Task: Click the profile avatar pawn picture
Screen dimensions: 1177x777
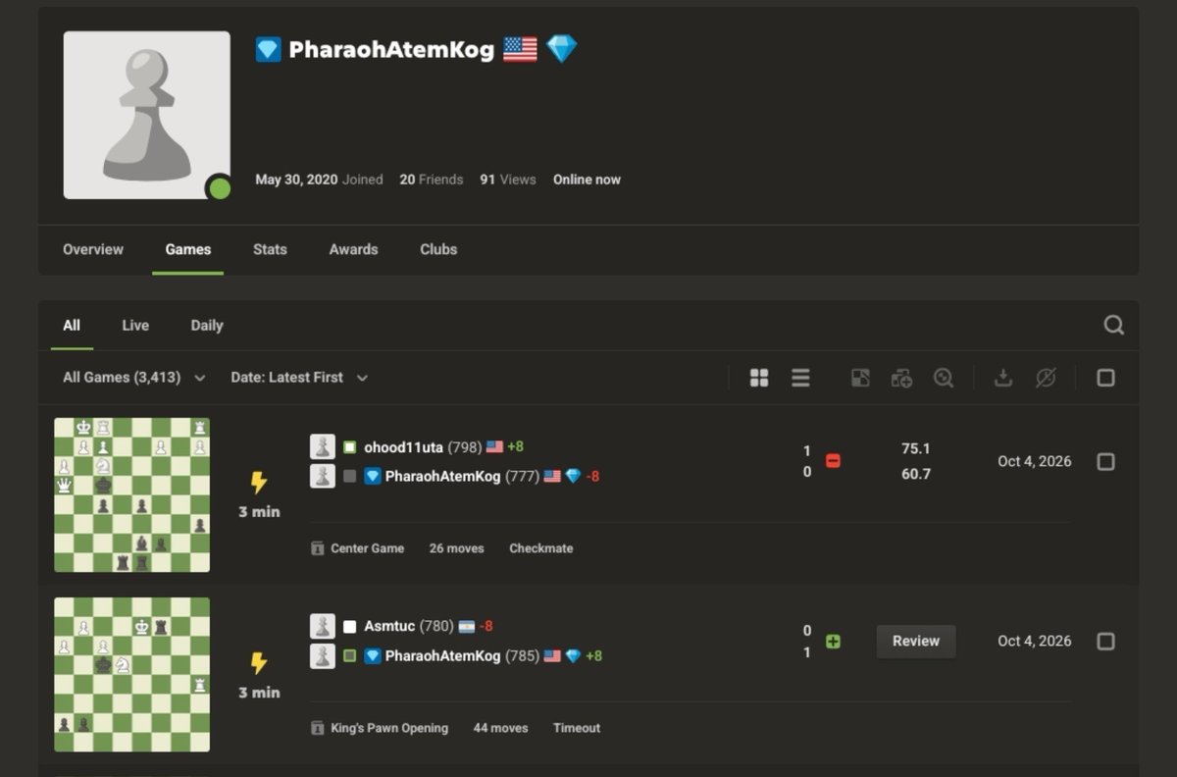Action: 147,115
